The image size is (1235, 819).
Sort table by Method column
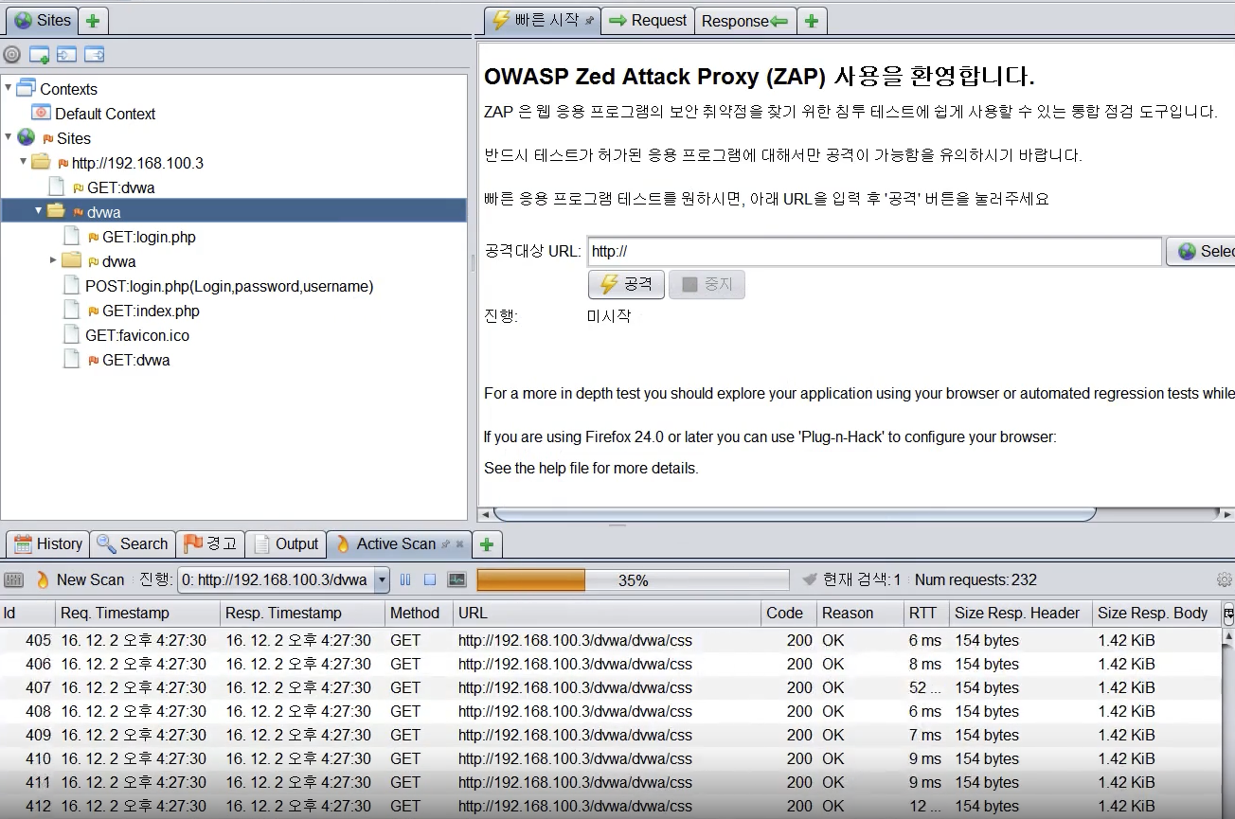[419, 613]
